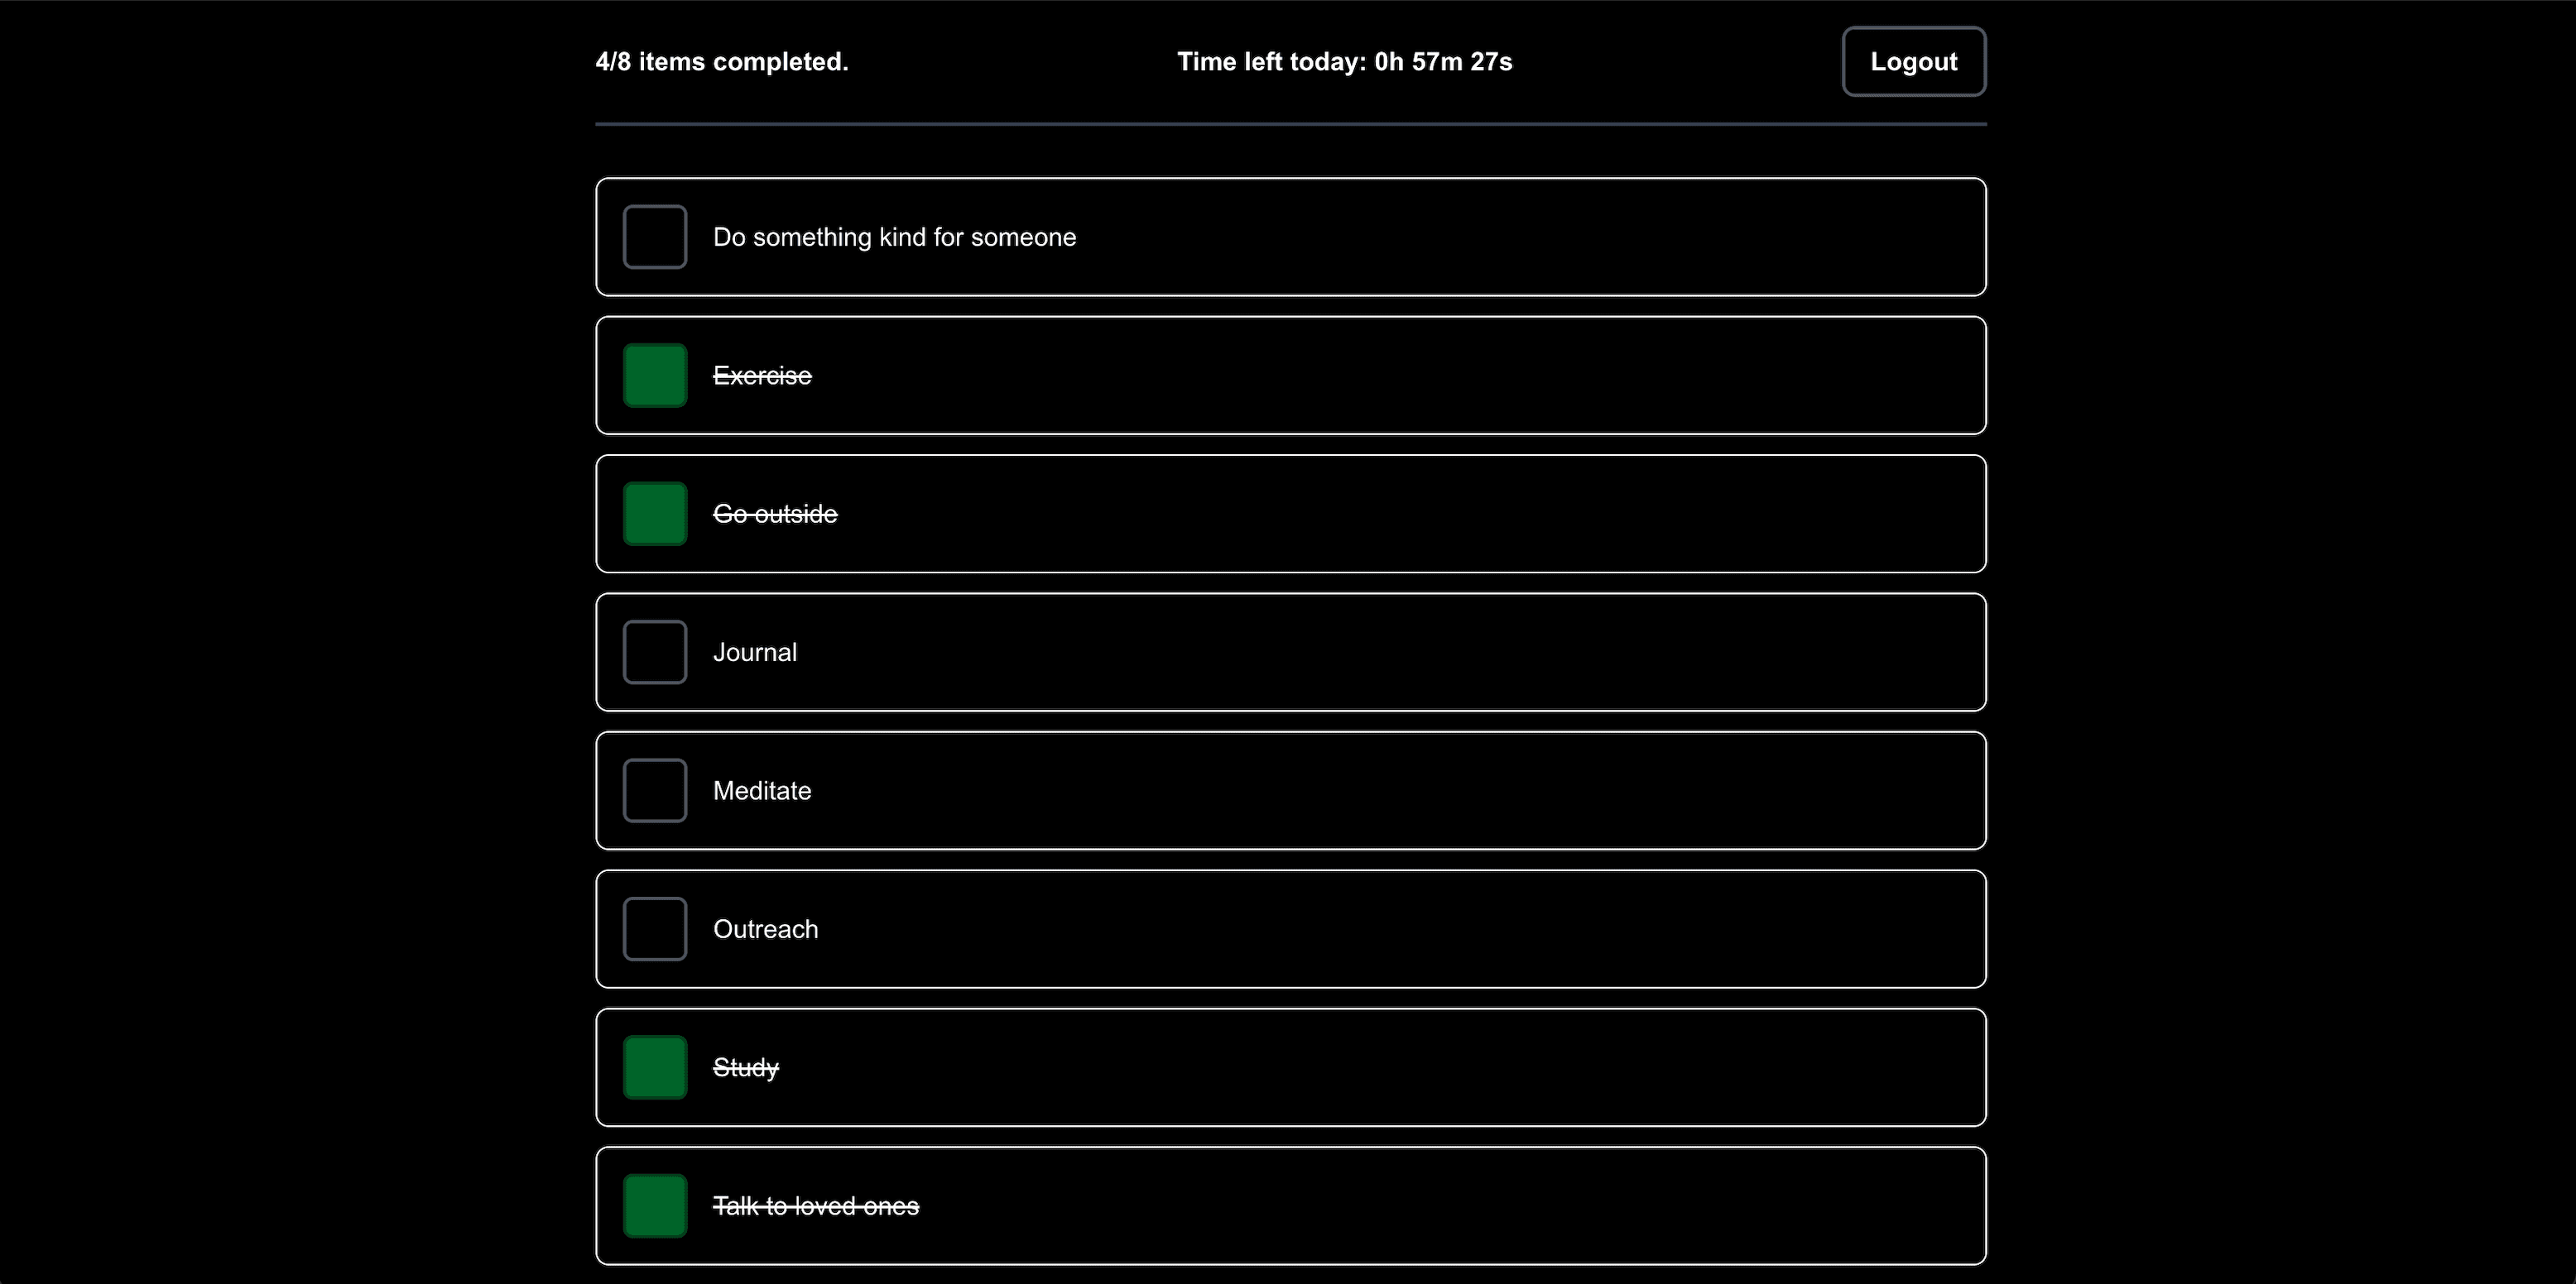
Task: Click the 'Talk to loved ones' text
Action: (815, 1206)
